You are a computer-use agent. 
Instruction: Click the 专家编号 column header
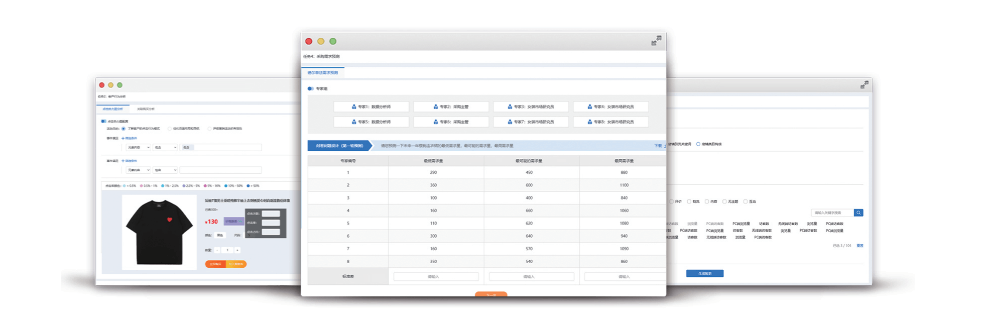coord(348,161)
